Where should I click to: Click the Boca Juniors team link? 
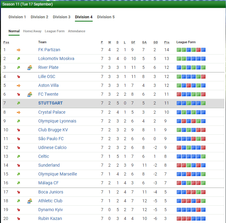(x=50, y=192)
